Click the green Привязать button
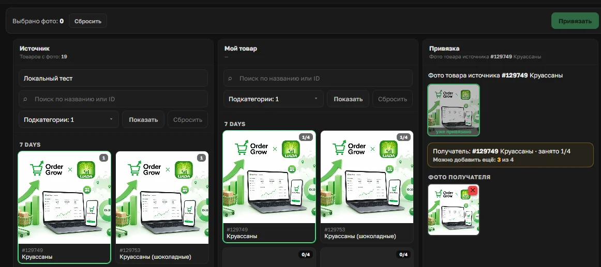Image resolution: width=601 pixels, height=267 pixels. 575,21
